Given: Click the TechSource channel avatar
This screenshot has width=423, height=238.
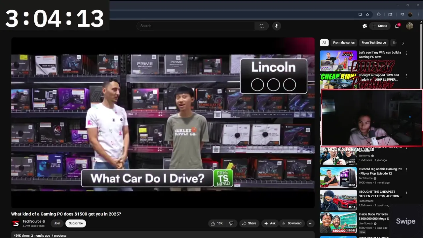Looking at the screenshot, I should (16, 223).
